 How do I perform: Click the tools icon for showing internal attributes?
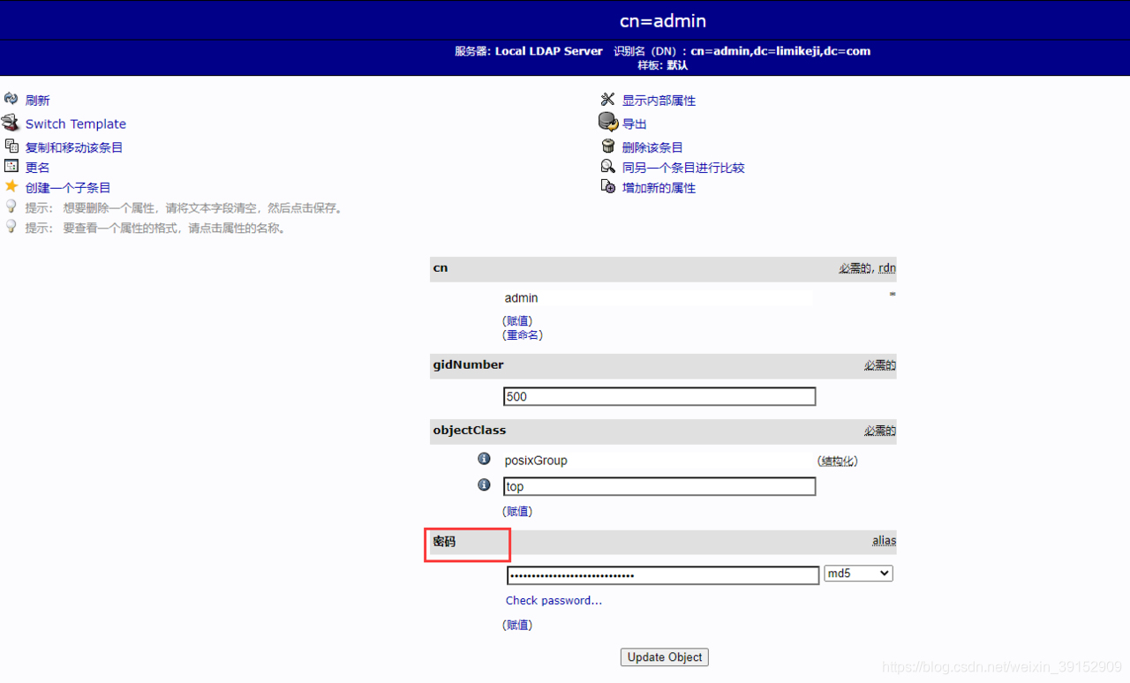click(607, 99)
